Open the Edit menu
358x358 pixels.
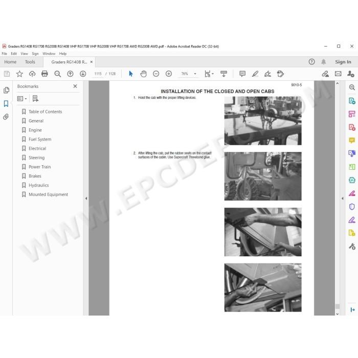14,53
